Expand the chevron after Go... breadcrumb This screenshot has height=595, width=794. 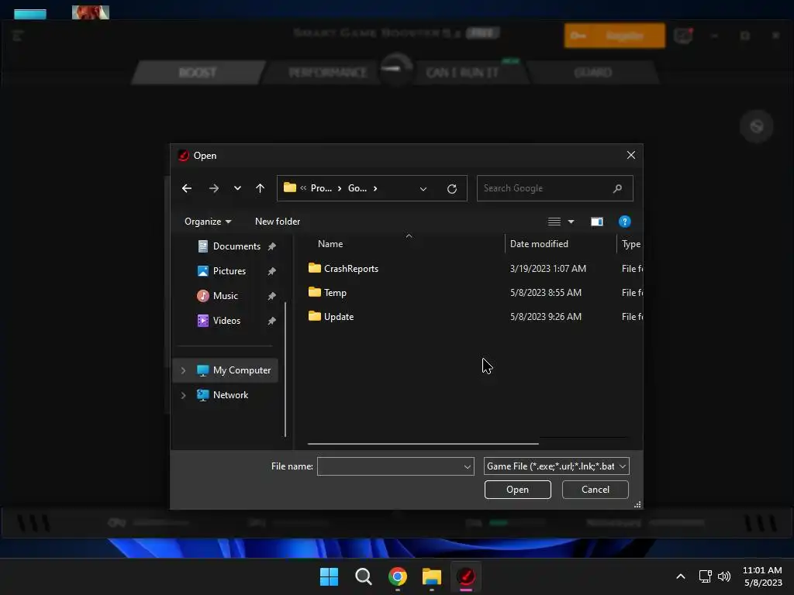pyautogui.click(x=375, y=189)
